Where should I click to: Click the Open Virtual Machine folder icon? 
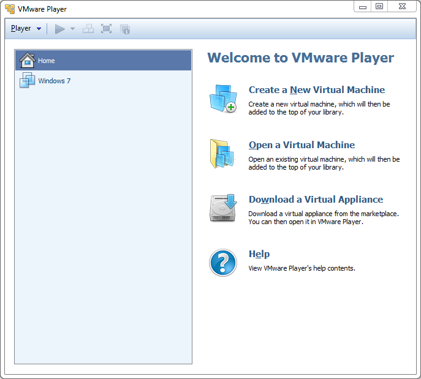click(x=222, y=153)
